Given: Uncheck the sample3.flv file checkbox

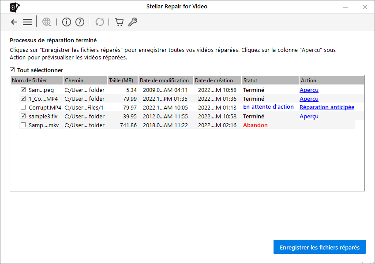Looking at the screenshot, I should click(x=23, y=116).
